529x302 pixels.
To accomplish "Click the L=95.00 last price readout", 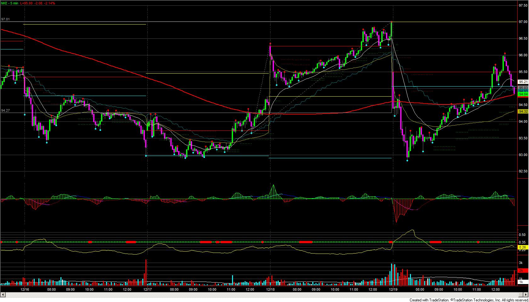I will [x=27, y=3].
